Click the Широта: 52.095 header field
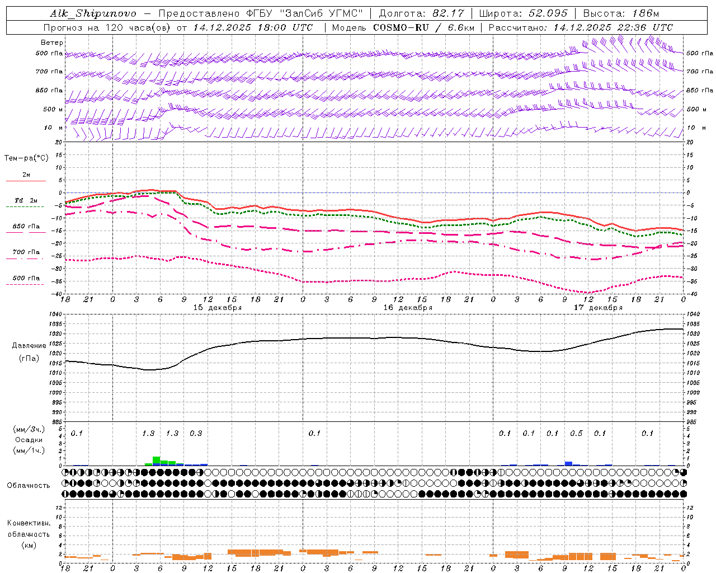 [x=523, y=13]
